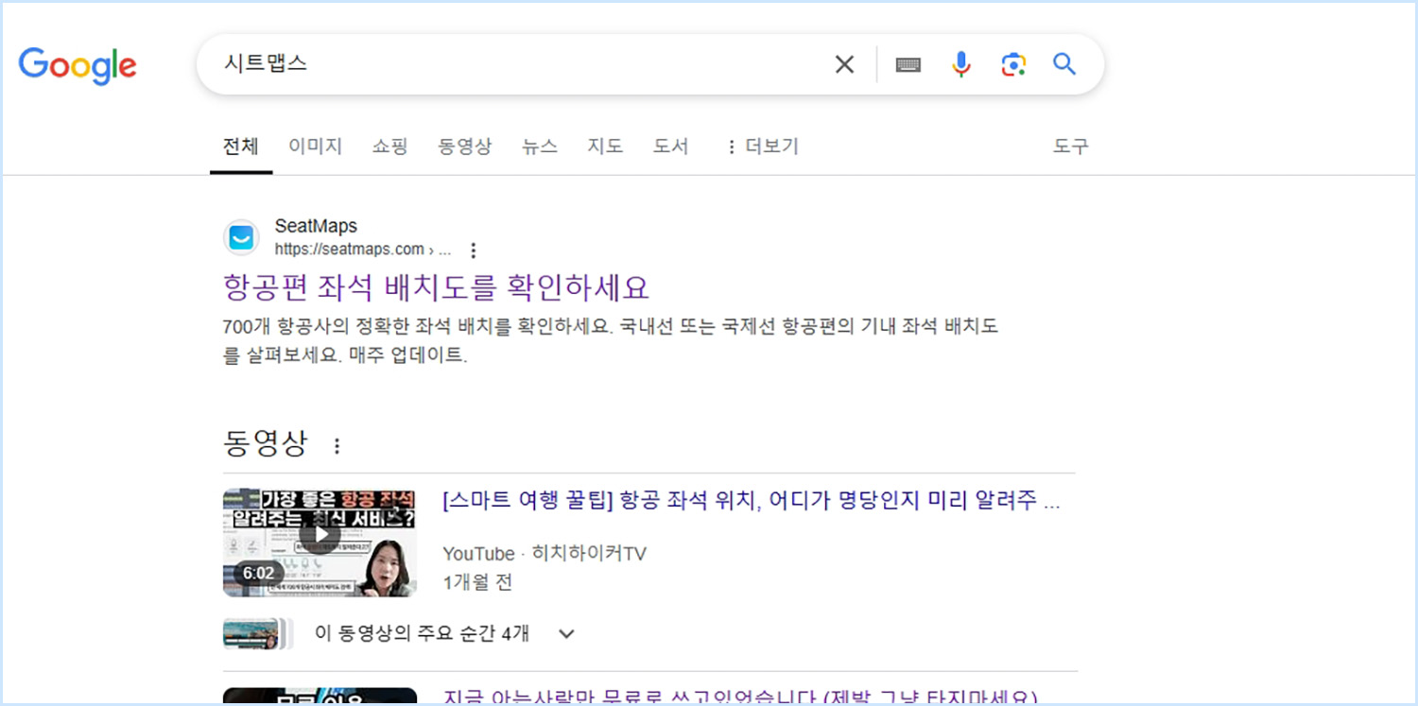The height and width of the screenshot is (706, 1418).
Task: Expand the 더보기 menu
Action: [762, 146]
